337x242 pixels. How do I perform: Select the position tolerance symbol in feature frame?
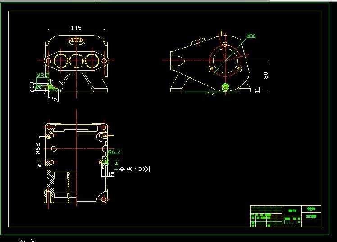122,169
